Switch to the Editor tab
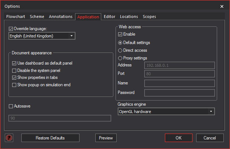230x149 pixels. tap(109, 17)
